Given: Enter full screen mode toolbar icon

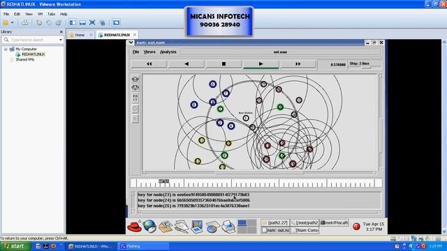Looking at the screenshot, I should (x=92, y=23).
